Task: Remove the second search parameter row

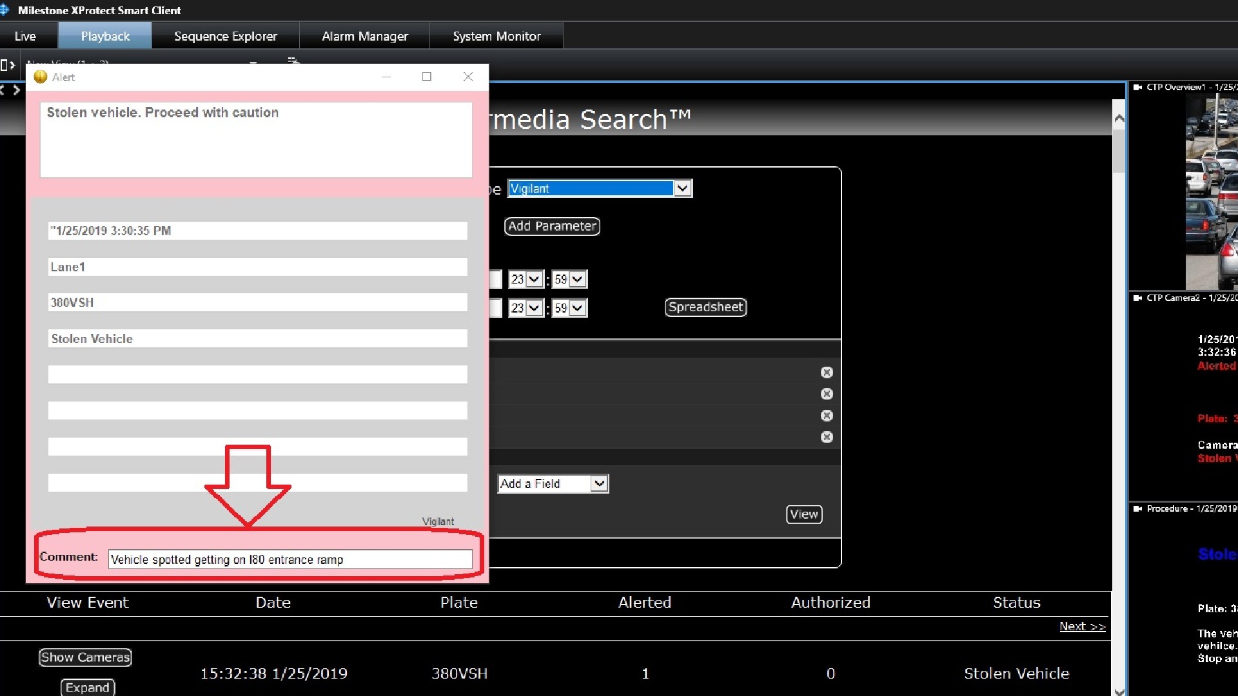Action: click(x=827, y=394)
